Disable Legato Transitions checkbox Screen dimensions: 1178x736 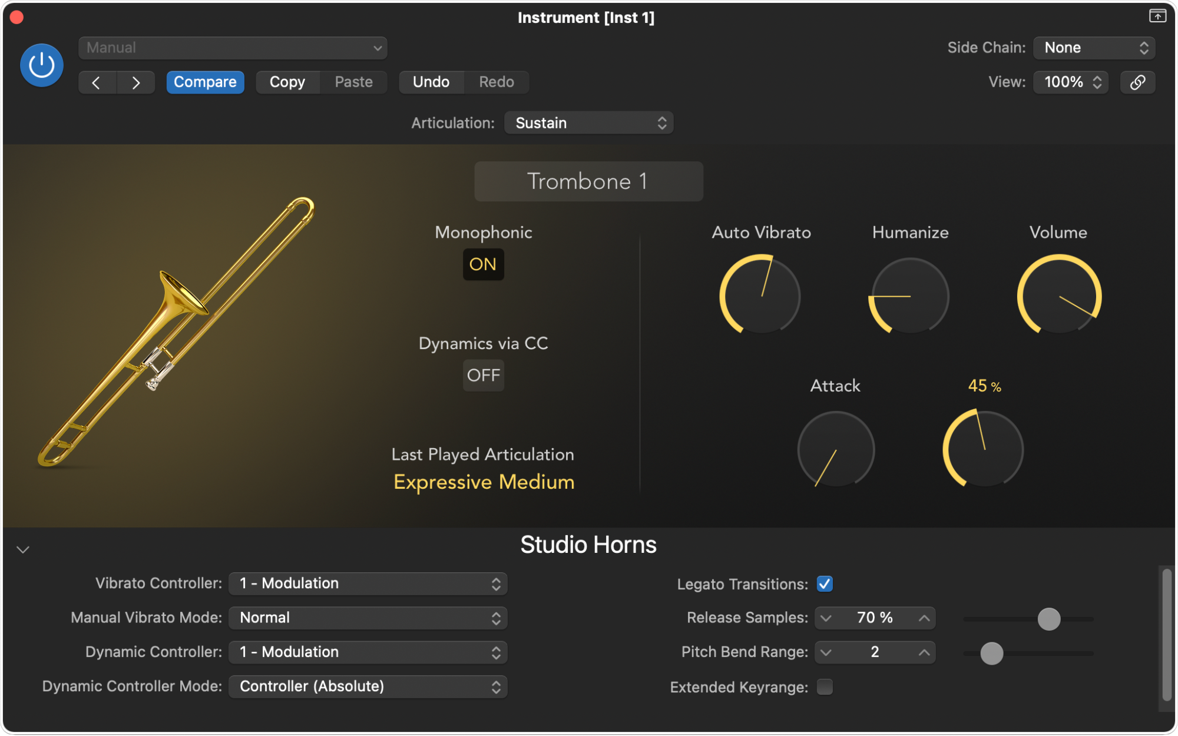tap(825, 584)
